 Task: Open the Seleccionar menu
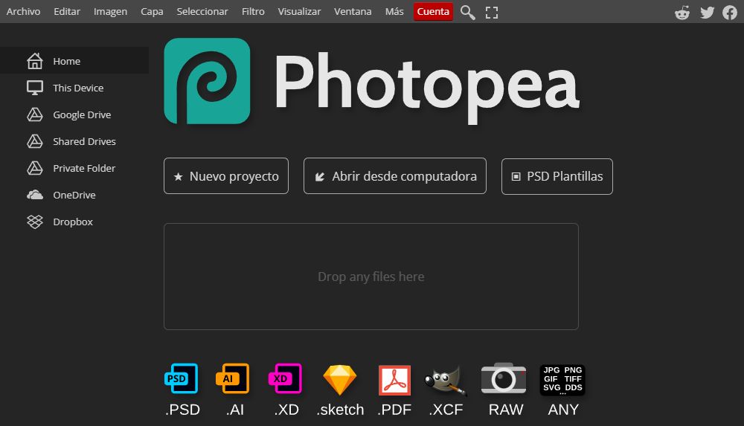(202, 11)
